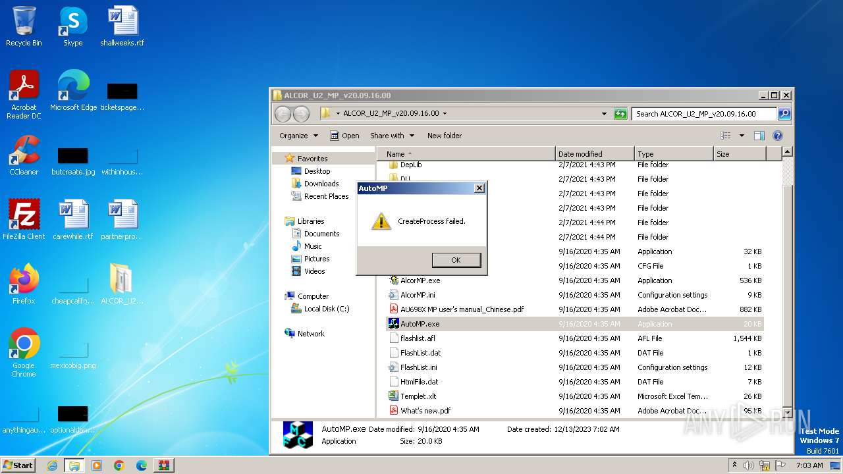
Task: Click New folder in the toolbar
Action: tap(445, 136)
